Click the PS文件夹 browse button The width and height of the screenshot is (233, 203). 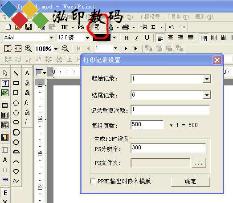pos(199,163)
